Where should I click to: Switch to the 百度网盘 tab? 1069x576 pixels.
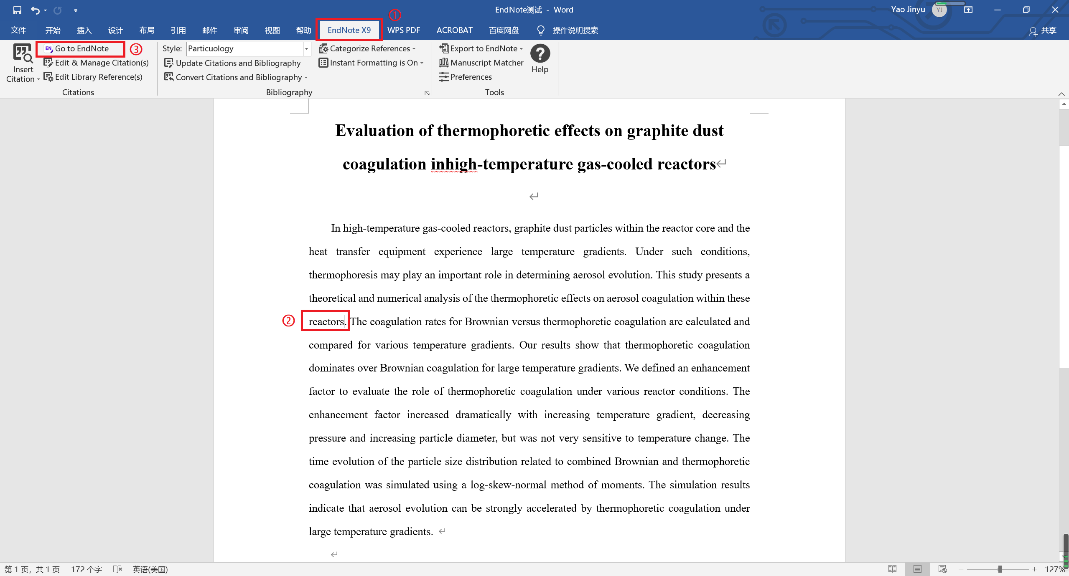[504, 30]
